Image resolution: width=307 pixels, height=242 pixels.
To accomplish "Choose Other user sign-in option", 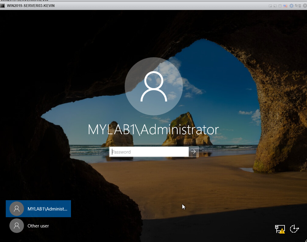I will click(x=38, y=226).
